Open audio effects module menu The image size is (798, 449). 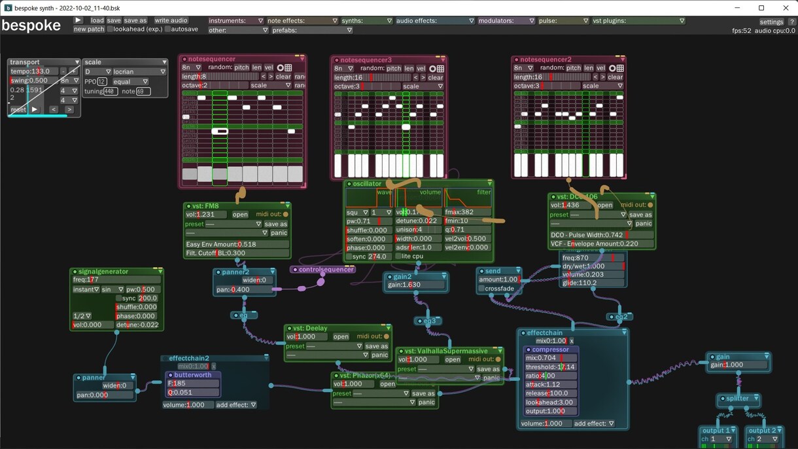pos(435,21)
